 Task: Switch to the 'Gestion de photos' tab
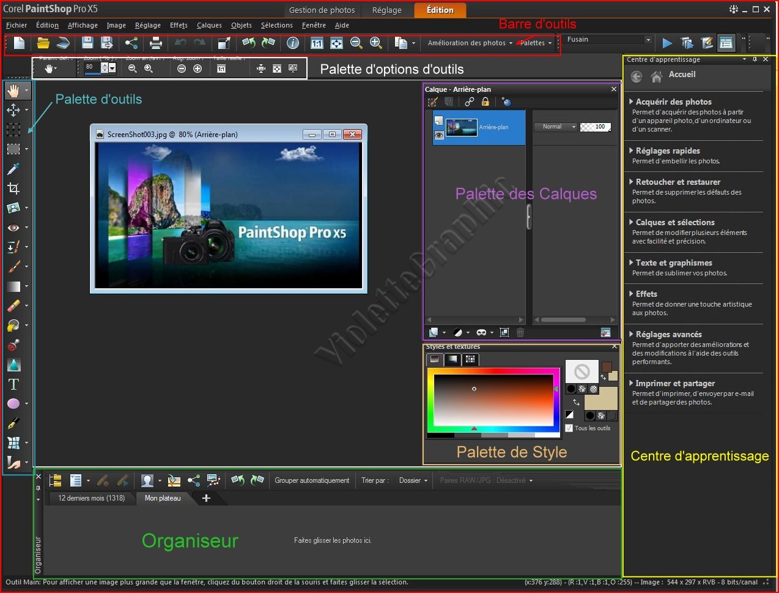click(x=322, y=10)
